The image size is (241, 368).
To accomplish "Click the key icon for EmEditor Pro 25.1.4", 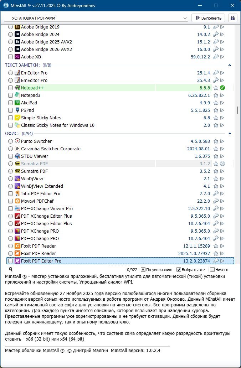I will (216, 73).
